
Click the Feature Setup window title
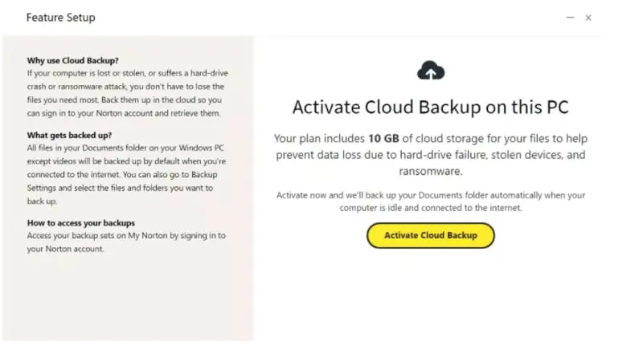coord(60,17)
